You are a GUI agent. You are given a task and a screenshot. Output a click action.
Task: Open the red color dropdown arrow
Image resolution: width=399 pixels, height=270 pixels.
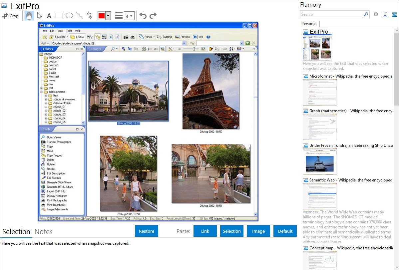108,16
